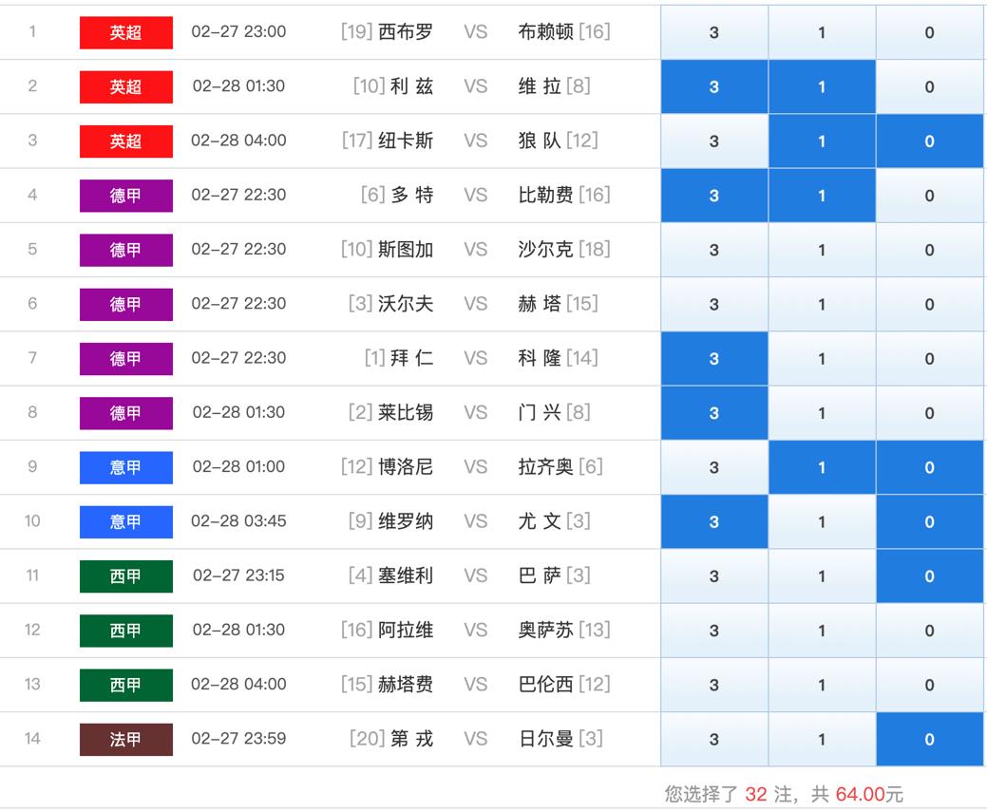Click VS in the 赫塔费 row
The width and height of the screenshot is (987, 811).
[476, 685]
